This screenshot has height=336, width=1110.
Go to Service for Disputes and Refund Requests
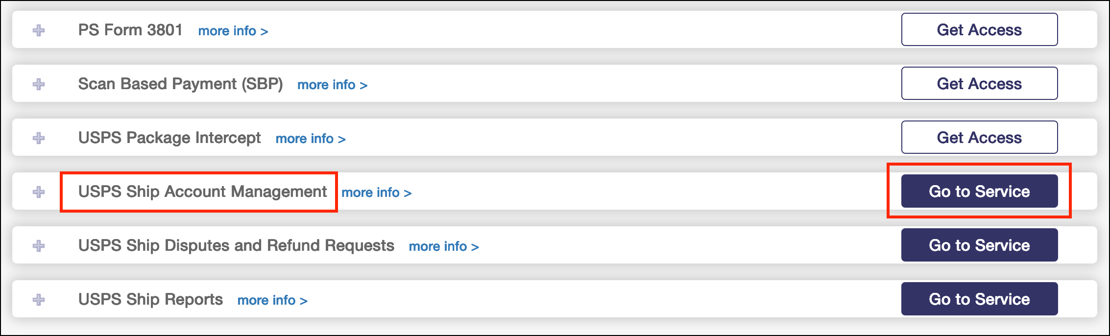979,245
